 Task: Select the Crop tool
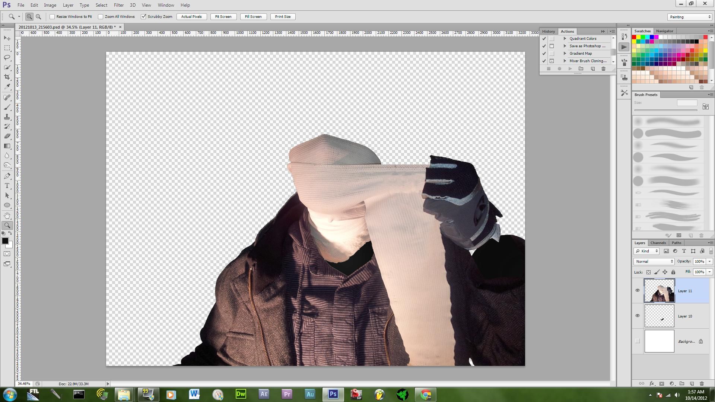click(7, 77)
